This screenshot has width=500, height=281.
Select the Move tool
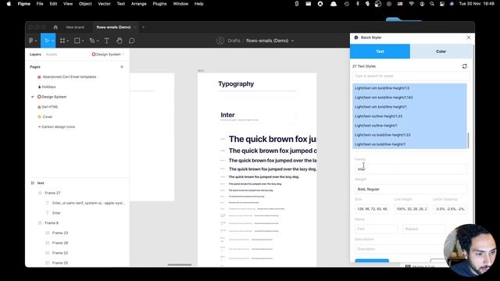pos(47,41)
